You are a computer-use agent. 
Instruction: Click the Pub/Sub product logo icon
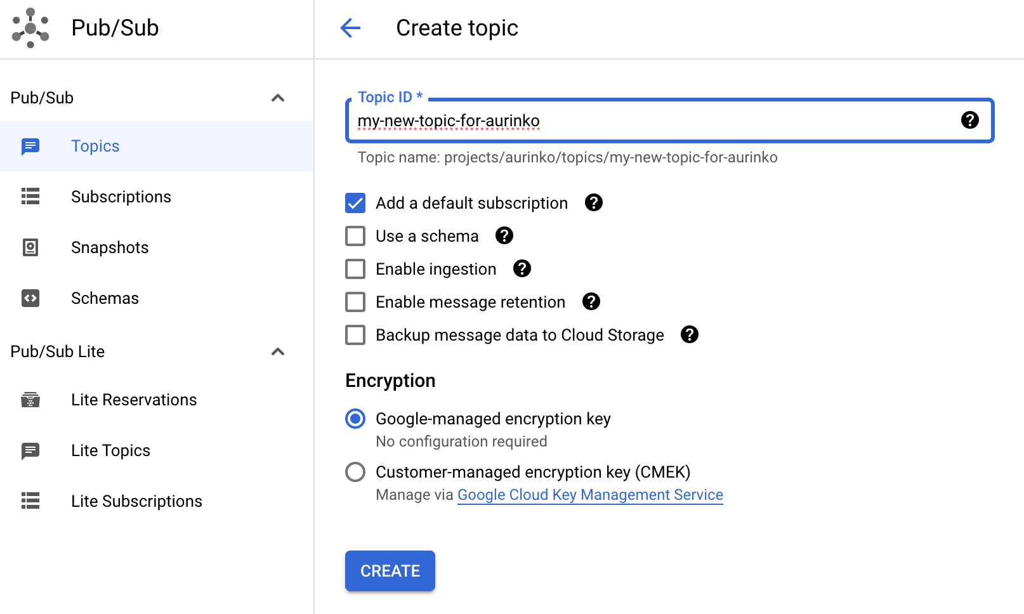coord(30,28)
